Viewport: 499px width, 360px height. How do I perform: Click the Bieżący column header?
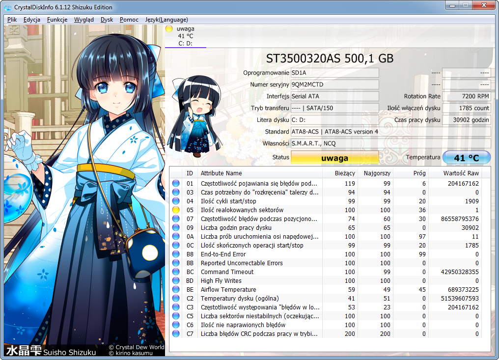coord(340,173)
